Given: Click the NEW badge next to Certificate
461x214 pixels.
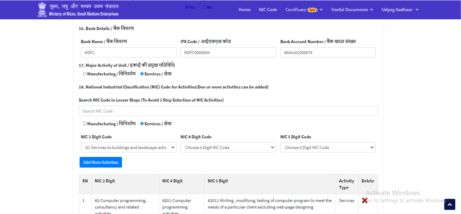Looking at the screenshot, I should 312,10.
